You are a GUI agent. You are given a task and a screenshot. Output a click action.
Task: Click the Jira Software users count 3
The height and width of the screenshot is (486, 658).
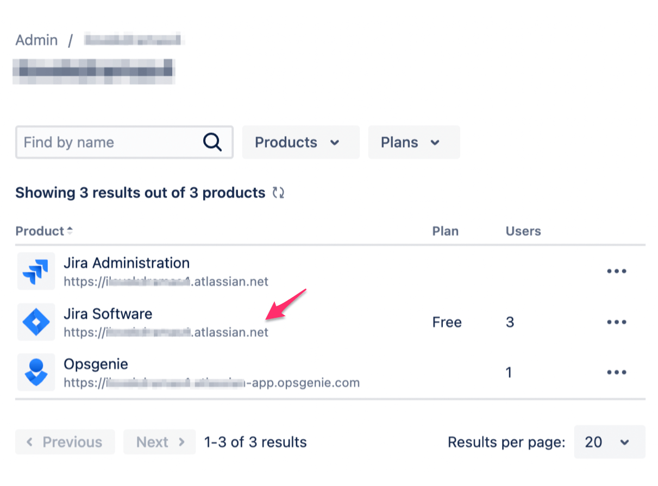click(510, 322)
